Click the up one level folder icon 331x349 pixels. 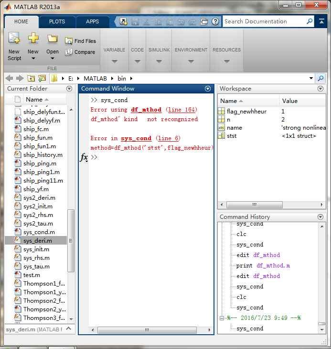coord(31,78)
